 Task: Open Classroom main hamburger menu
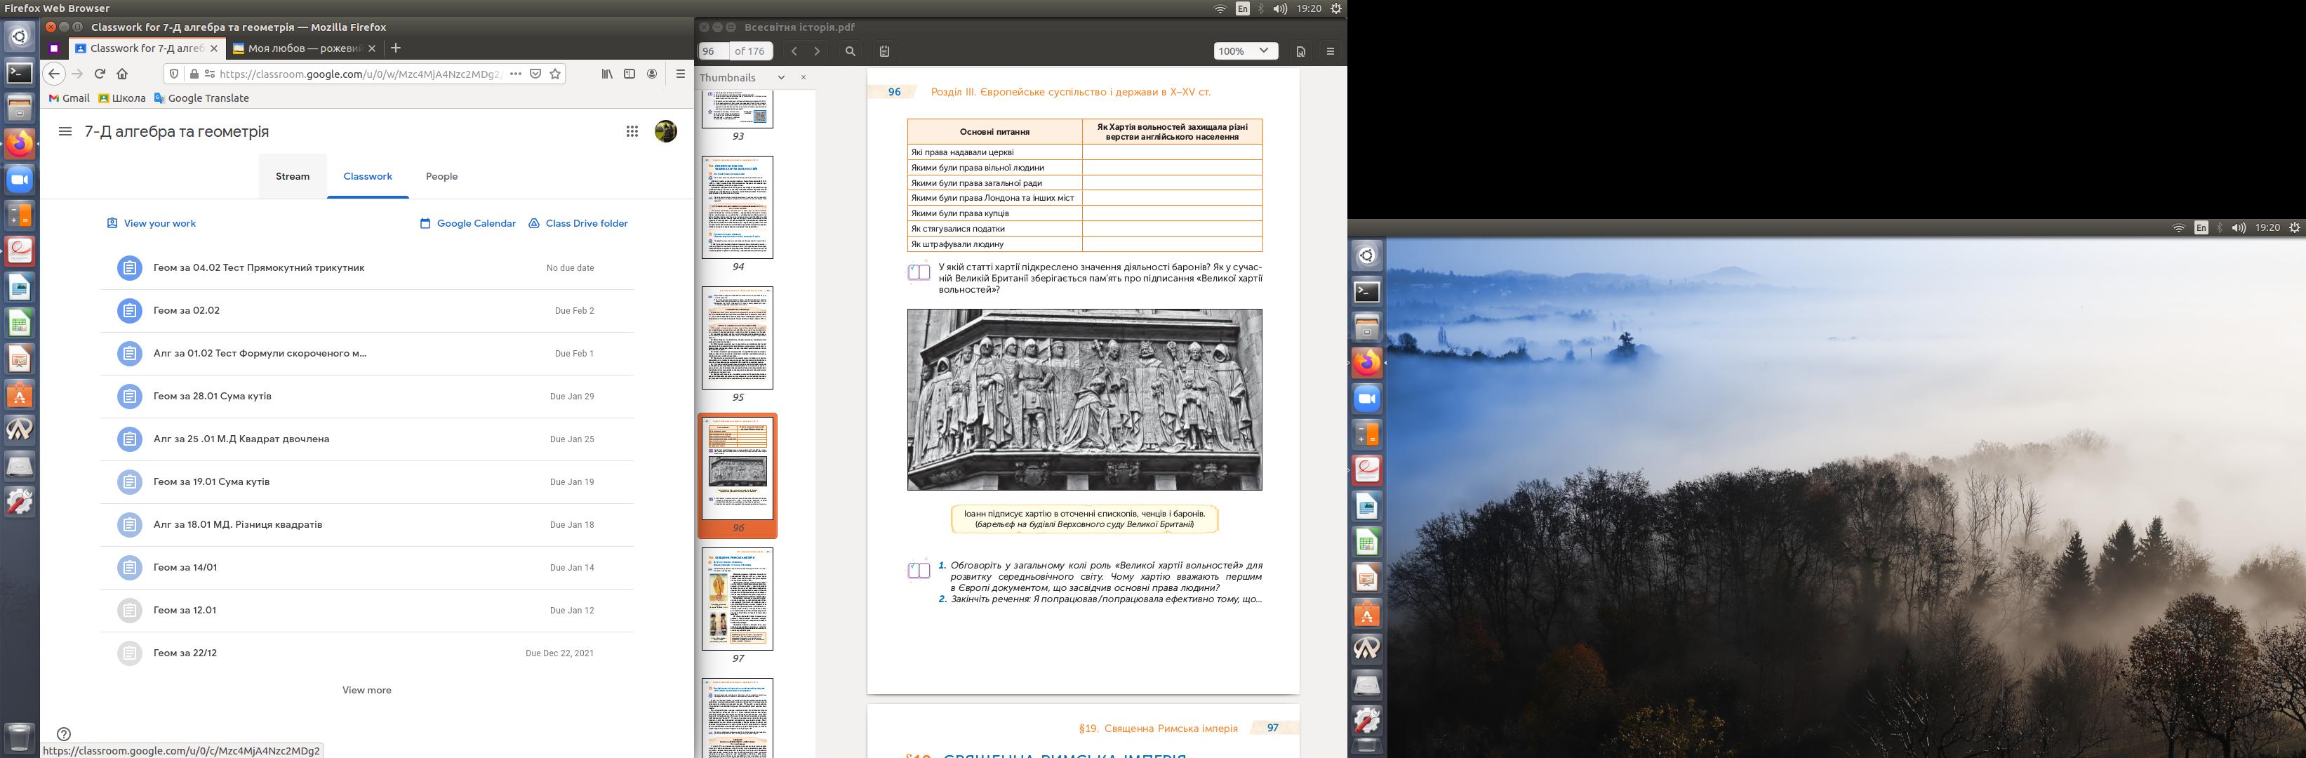tap(65, 131)
